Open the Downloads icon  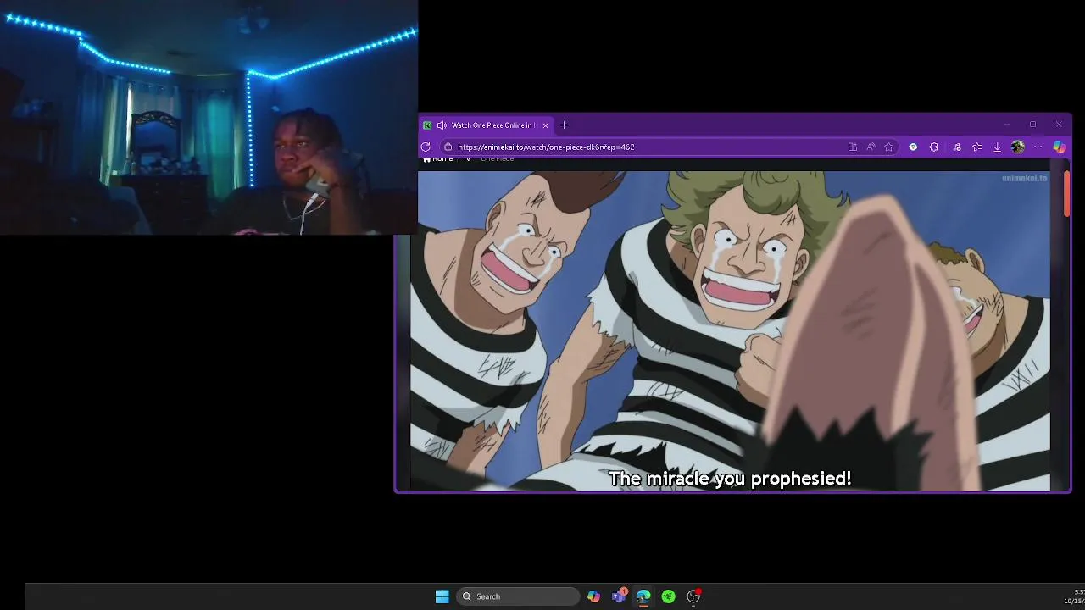click(997, 147)
